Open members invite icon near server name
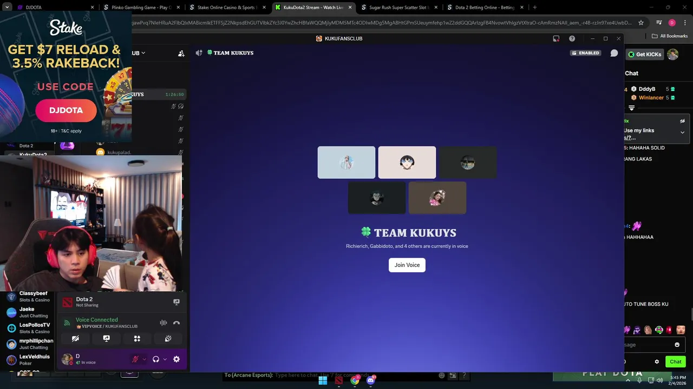 coord(181,53)
